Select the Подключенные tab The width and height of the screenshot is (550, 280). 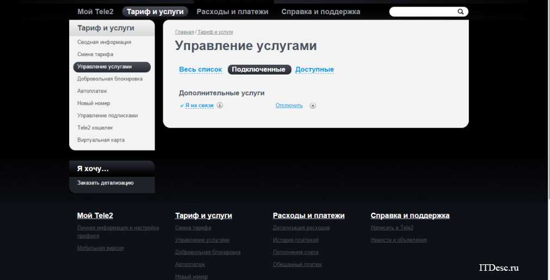(x=259, y=70)
